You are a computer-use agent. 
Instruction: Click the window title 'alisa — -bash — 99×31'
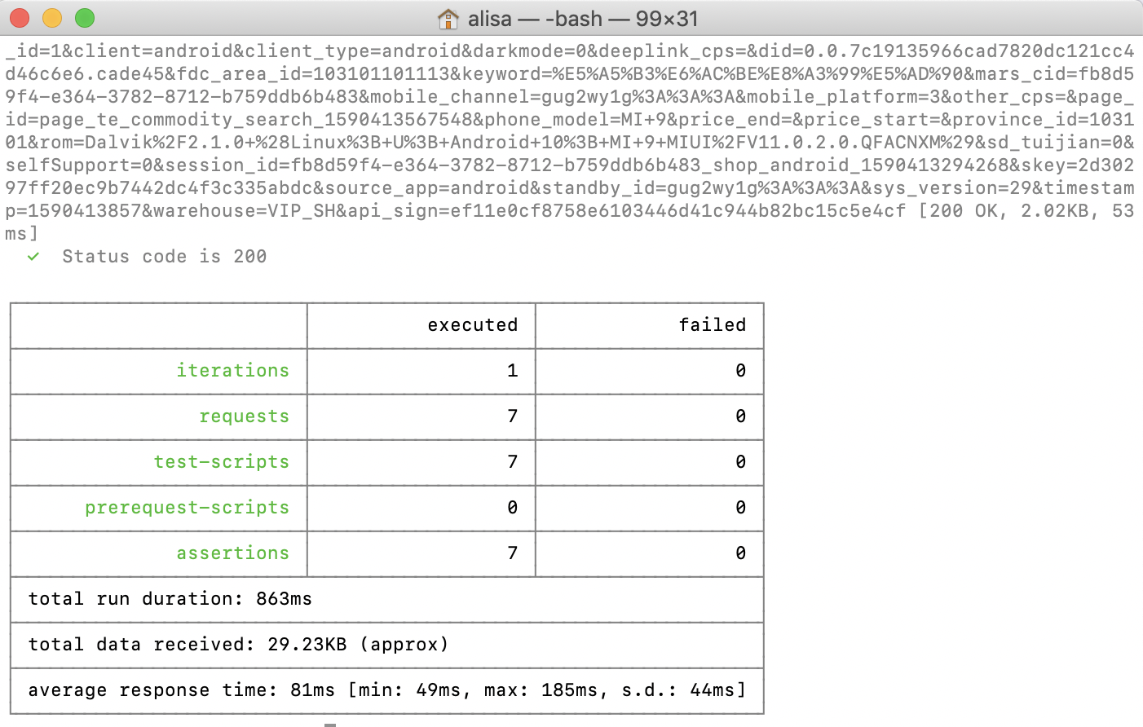pyautogui.click(x=583, y=19)
